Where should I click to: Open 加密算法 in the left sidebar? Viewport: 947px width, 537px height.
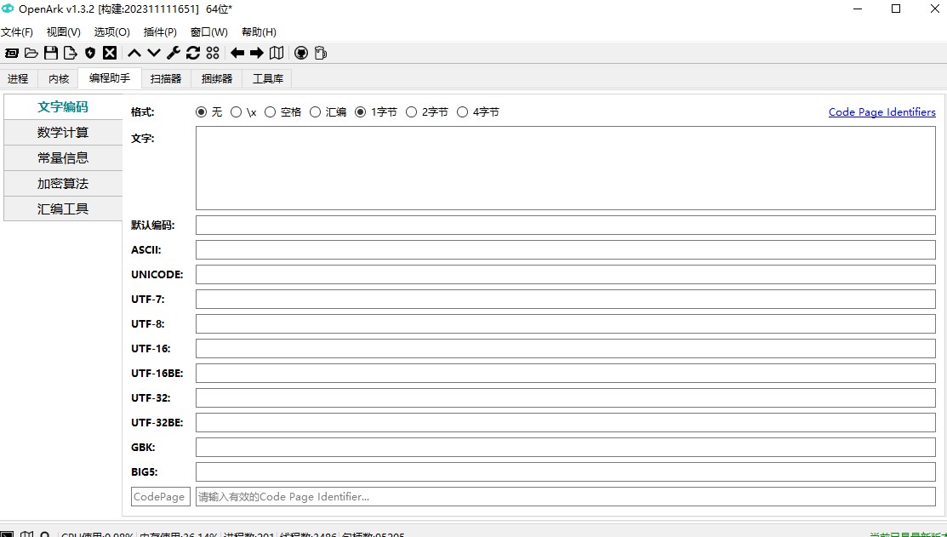(x=63, y=184)
